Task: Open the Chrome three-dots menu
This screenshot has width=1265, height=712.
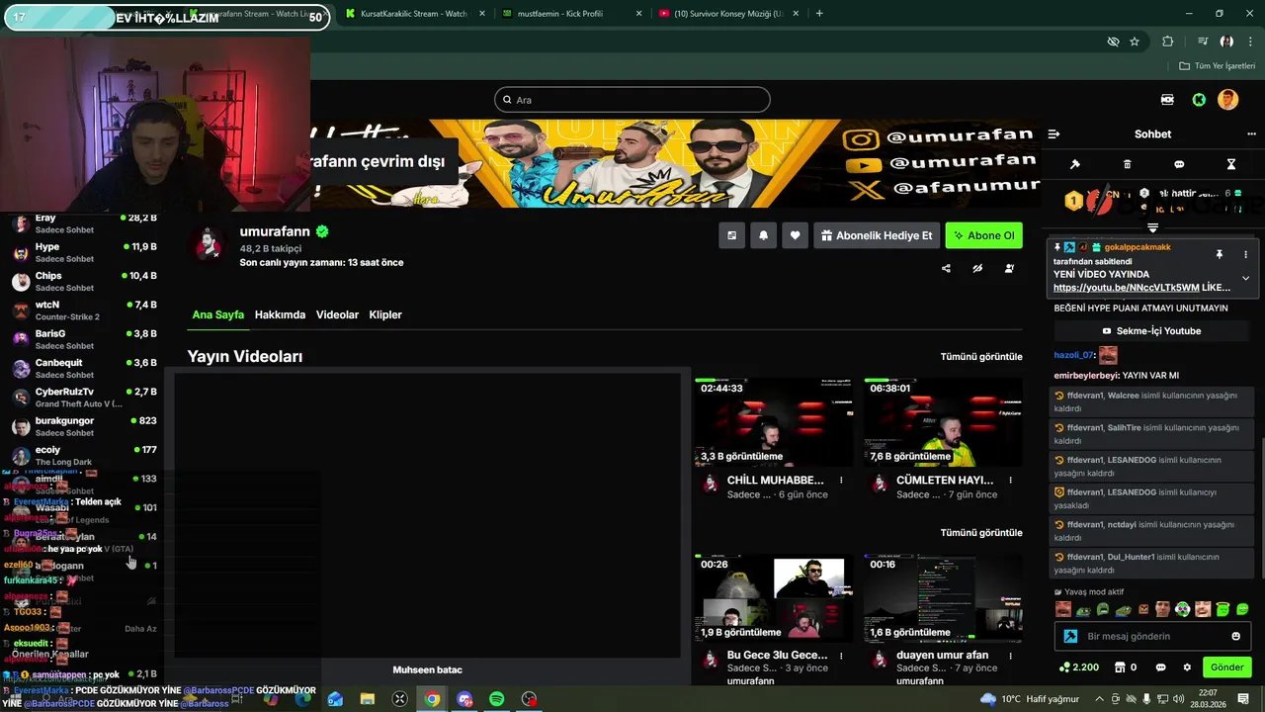Action: point(1250,42)
